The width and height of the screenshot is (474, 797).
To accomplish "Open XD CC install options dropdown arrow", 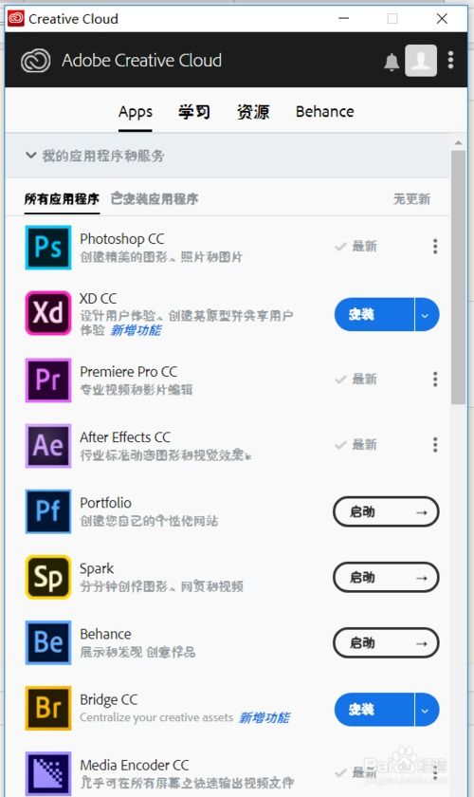I will tap(427, 315).
